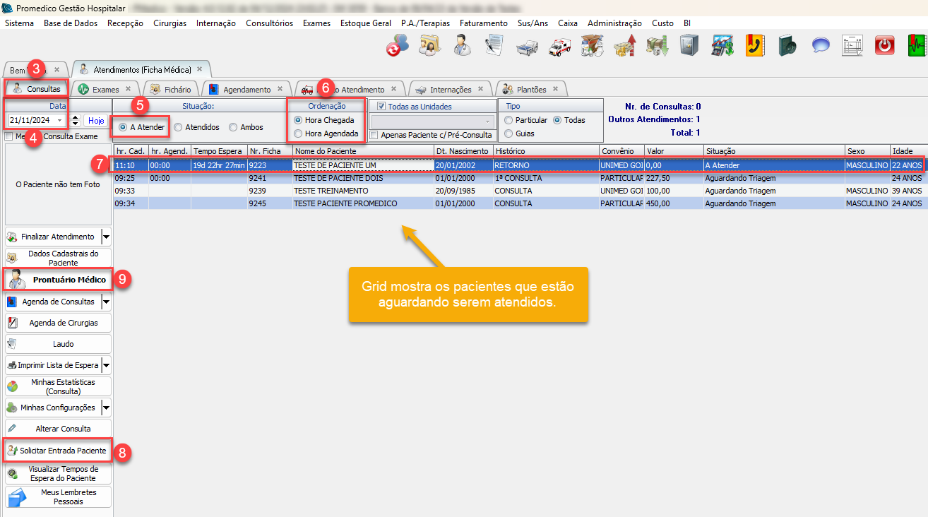Select the Atendidos radio button
Screen dimensions: 928x517
point(178,127)
